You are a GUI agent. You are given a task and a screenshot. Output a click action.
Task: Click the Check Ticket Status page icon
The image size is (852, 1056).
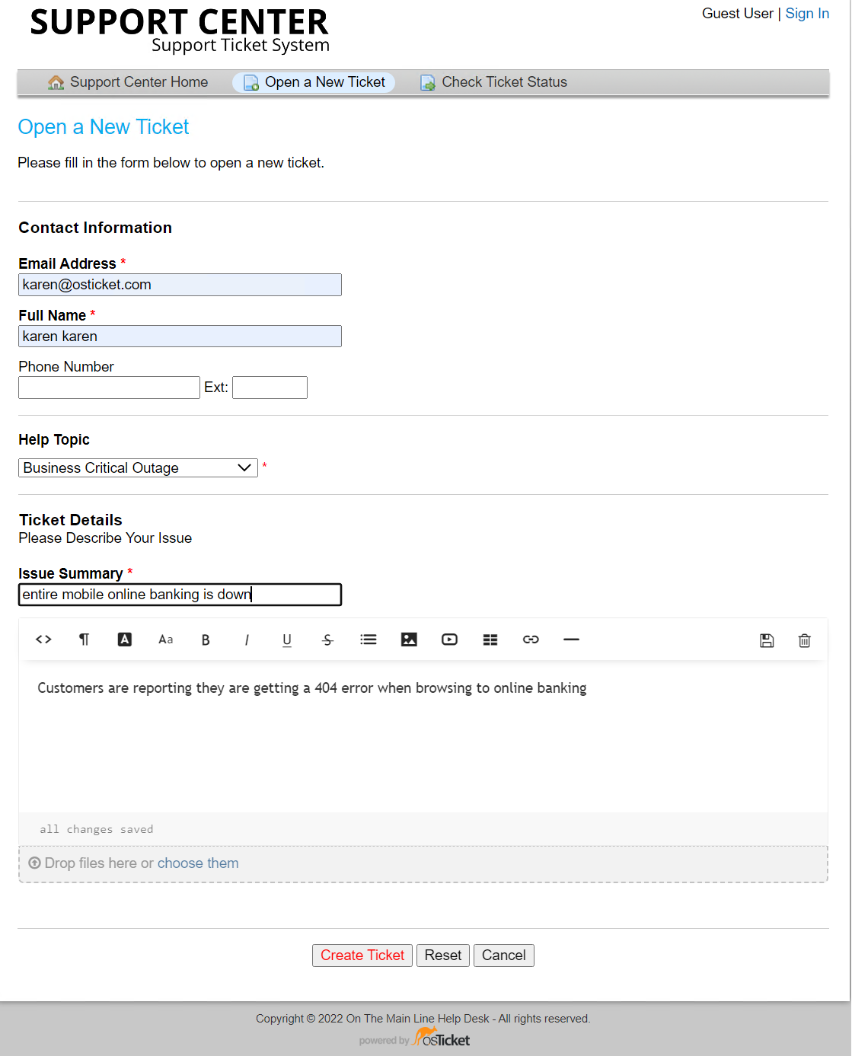click(x=428, y=82)
